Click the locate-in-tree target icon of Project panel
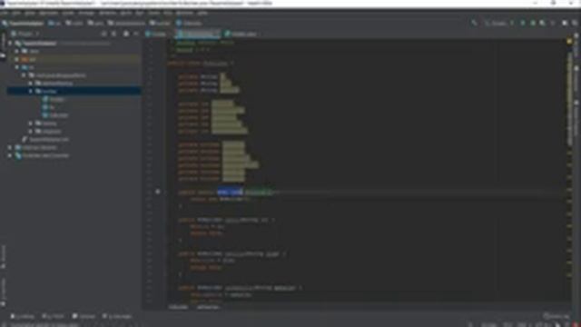Viewport: 581px width, 327px height. 104,34
